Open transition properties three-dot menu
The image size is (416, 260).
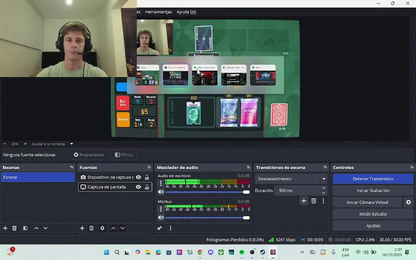pos(323,201)
